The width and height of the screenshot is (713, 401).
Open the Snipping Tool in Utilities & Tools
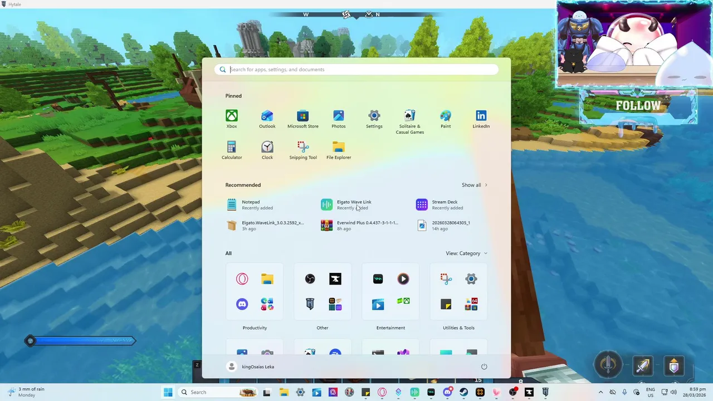coord(446,279)
